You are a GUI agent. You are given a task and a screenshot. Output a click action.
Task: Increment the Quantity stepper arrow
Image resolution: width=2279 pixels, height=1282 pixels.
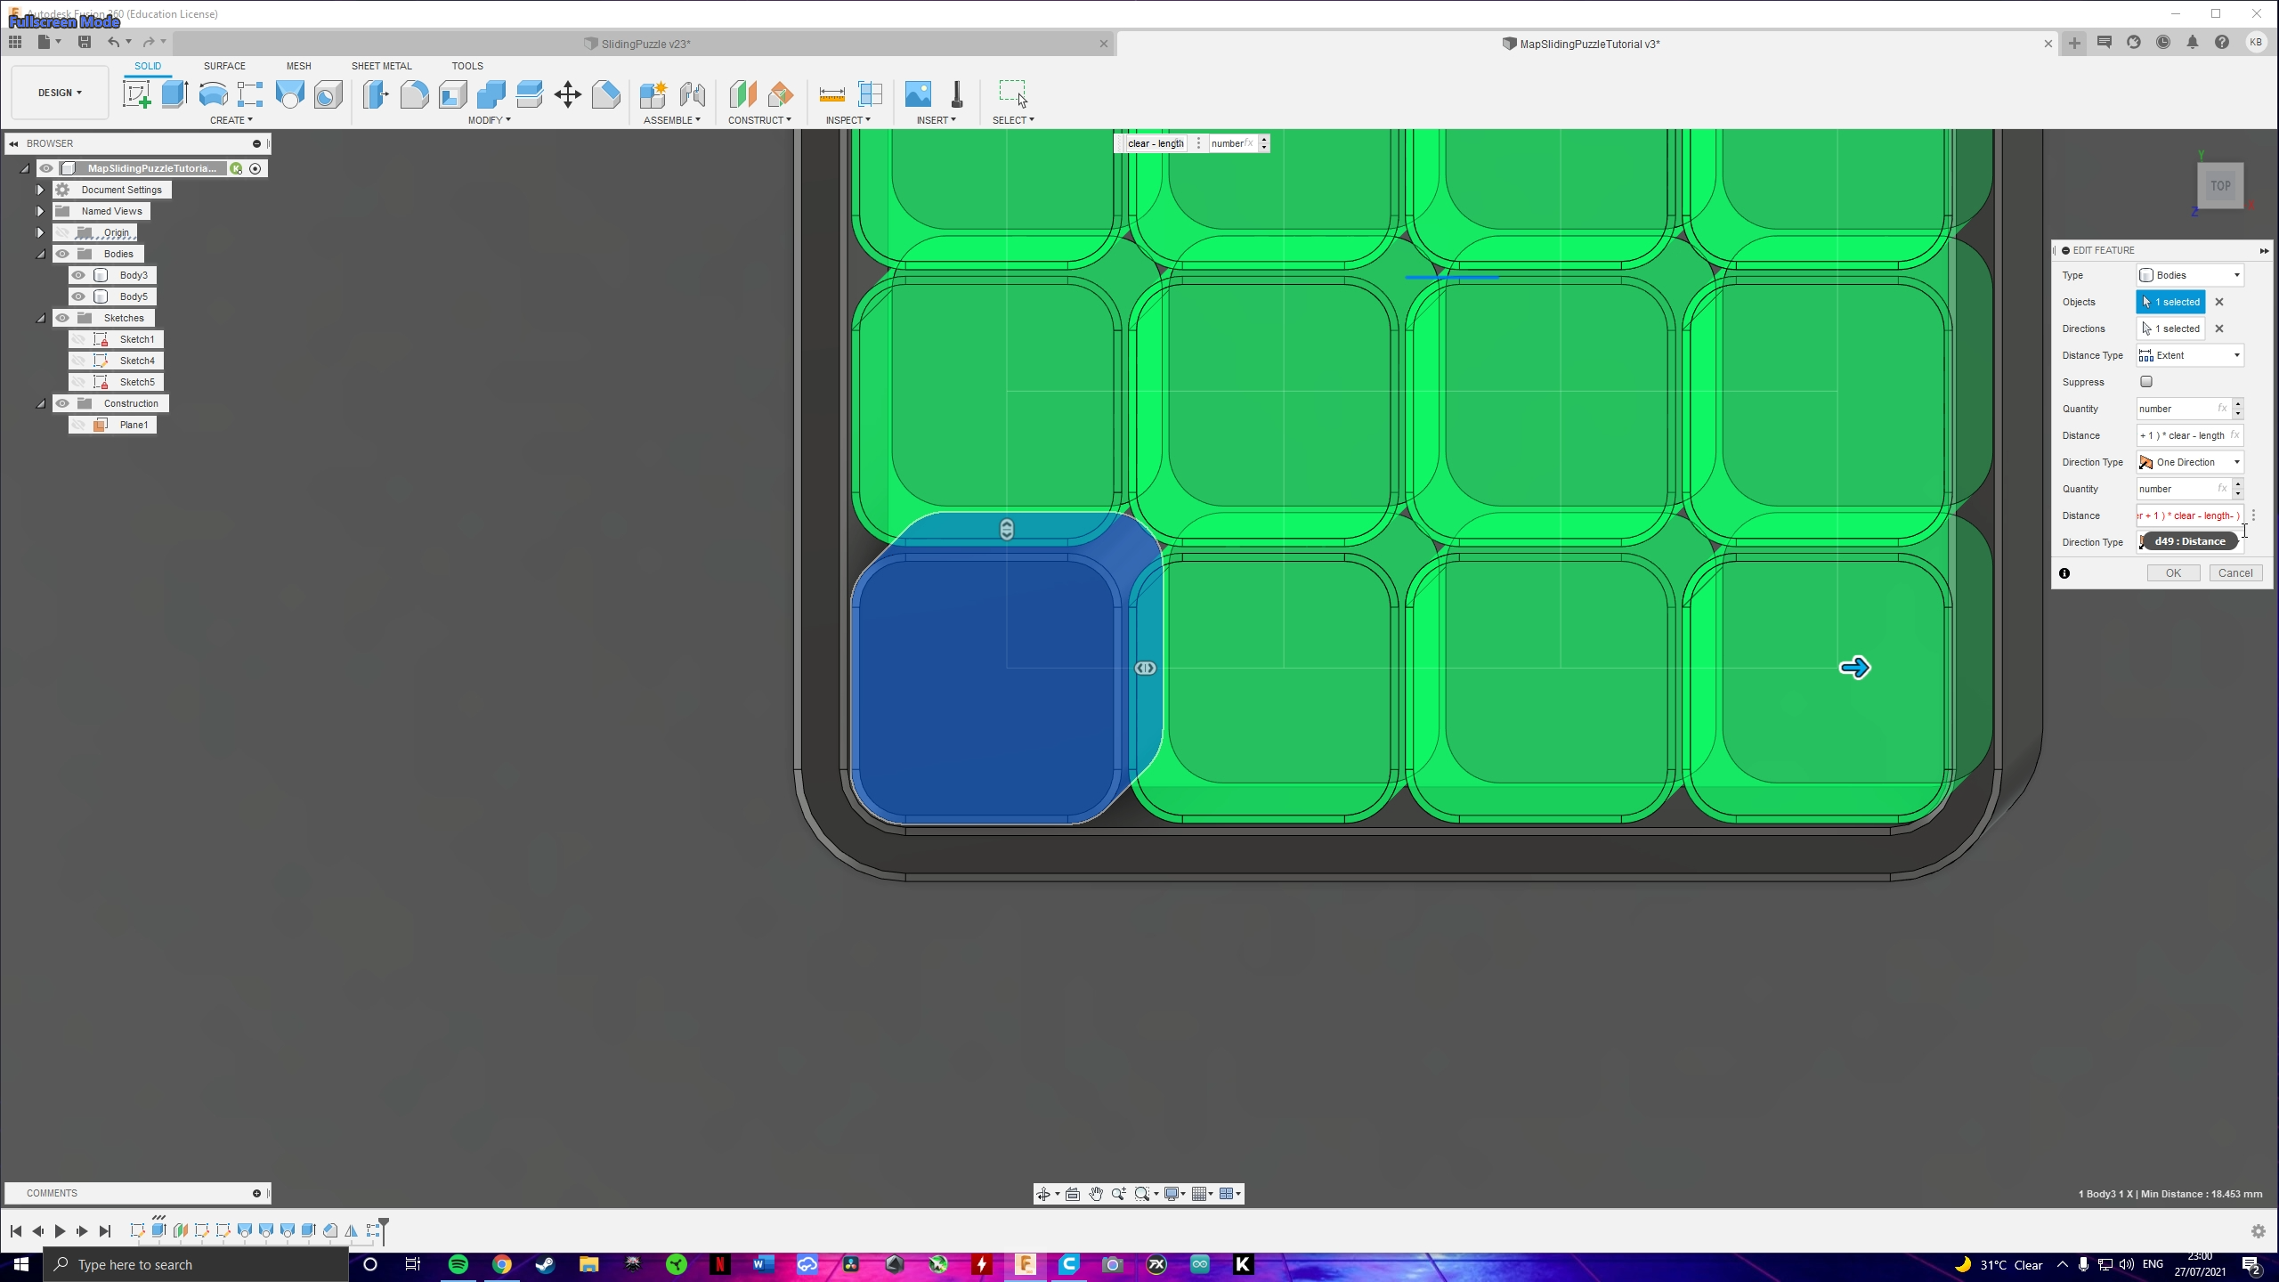(x=2238, y=405)
